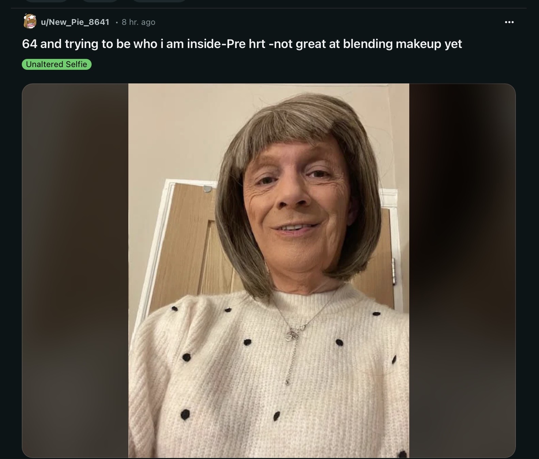Select the 'Unaltered Selfie' flair tag

[x=57, y=64]
